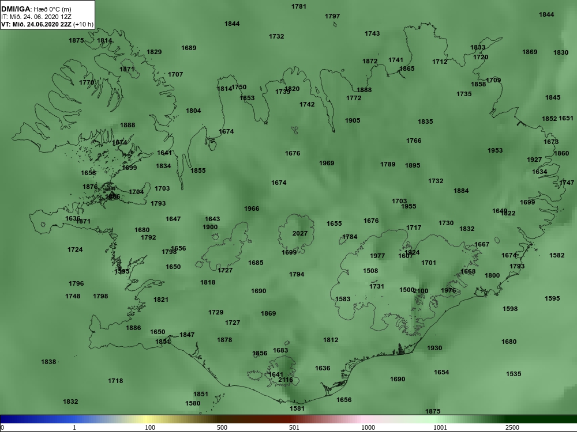This screenshot has width=577, height=432.
Task: Select the map value 1969
Action: (327, 163)
